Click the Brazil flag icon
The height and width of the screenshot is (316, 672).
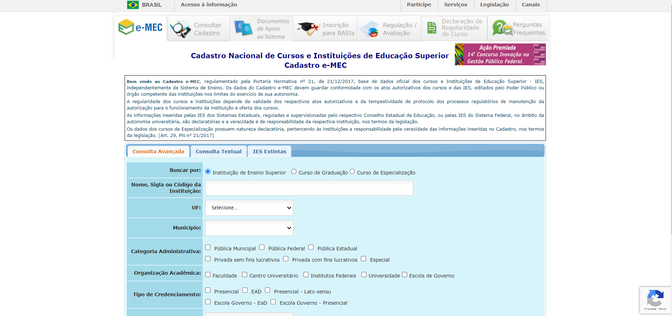coord(133,5)
